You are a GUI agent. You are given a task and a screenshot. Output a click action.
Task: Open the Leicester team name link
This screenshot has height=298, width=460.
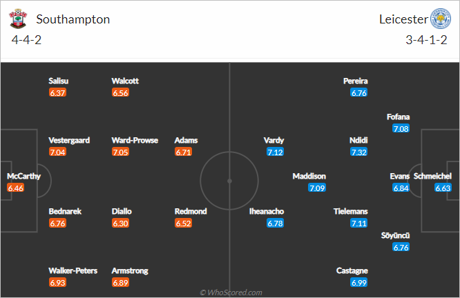click(x=403, y=19)
